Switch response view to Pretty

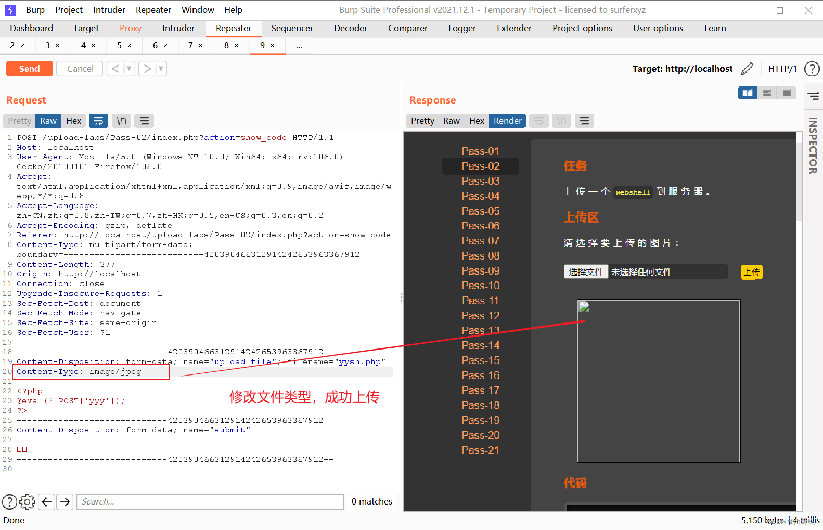[422, 121]
